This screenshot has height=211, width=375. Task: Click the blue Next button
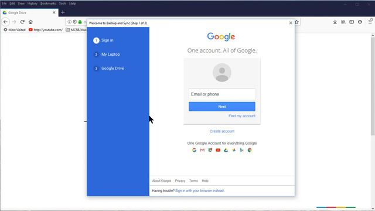tap(222, 107)
